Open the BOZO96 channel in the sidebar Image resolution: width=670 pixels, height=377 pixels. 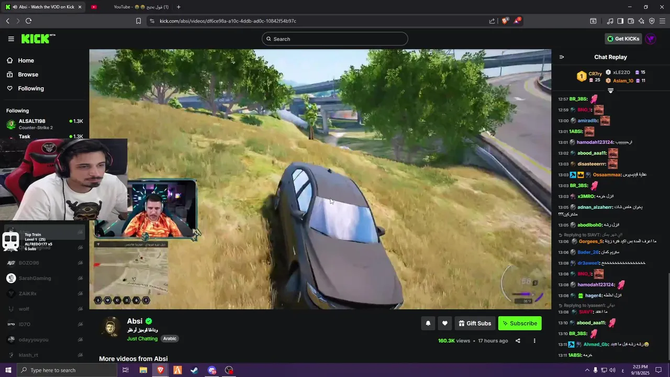tap(44, 263)
